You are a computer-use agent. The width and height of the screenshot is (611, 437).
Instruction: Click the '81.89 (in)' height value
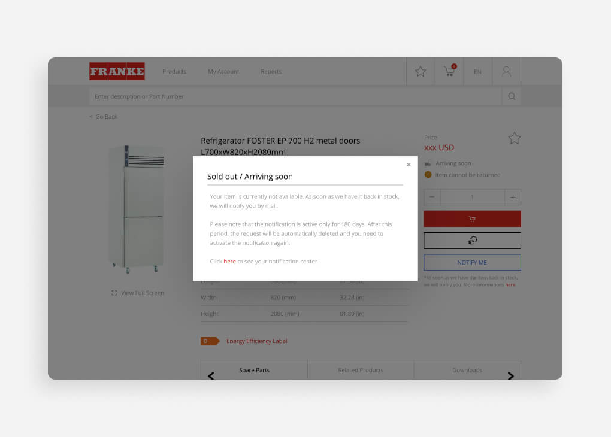pos(352,314)
